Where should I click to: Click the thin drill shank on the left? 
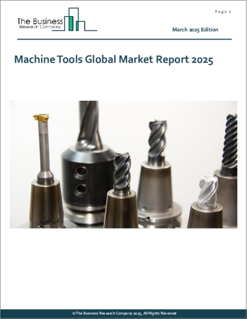coord(44,146)
